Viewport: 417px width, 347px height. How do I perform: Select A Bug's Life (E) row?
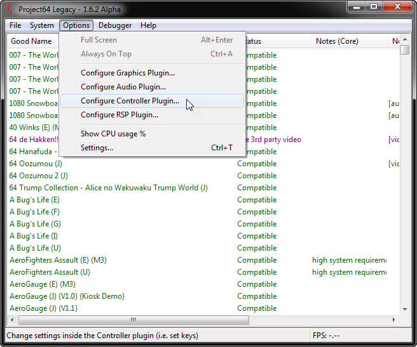(x=203, y=200)
